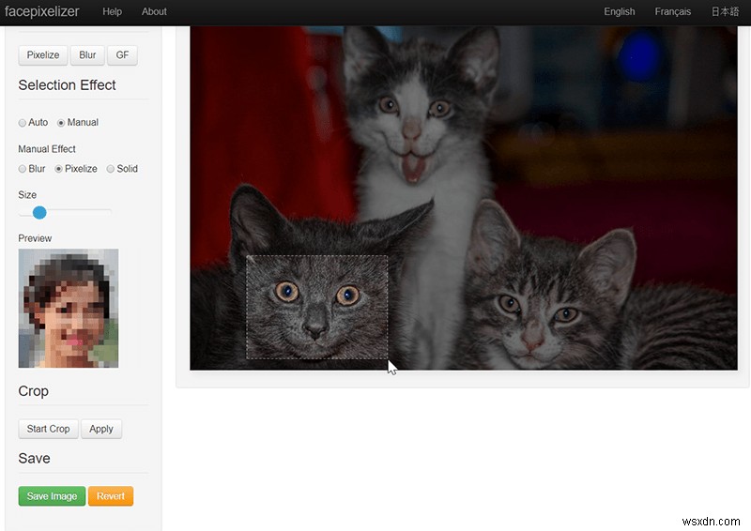Switch language to Japanese (日本語)
This screenshot has height=531, width=751.
[725, 11]
